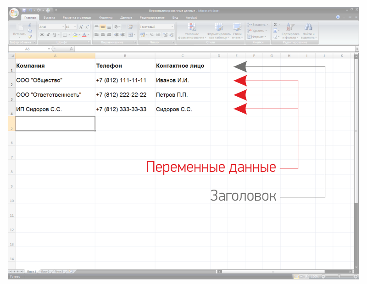Switch to the Данные tab
The image size is (367, 284).
point(126,17)
